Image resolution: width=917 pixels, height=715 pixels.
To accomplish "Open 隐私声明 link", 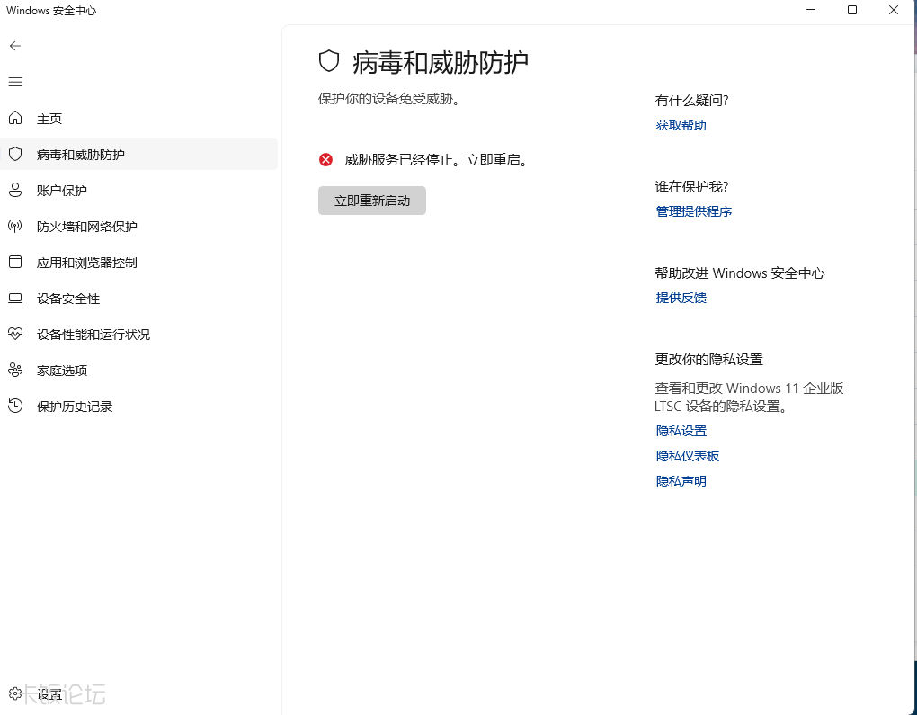I will point(681,481).
